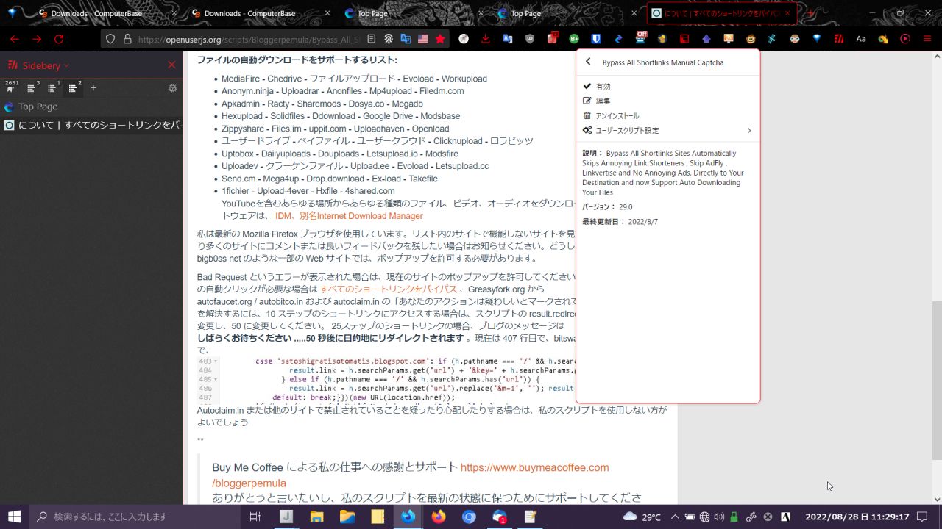
Task: Open the Sidebery settings gear
Action: 172,88
